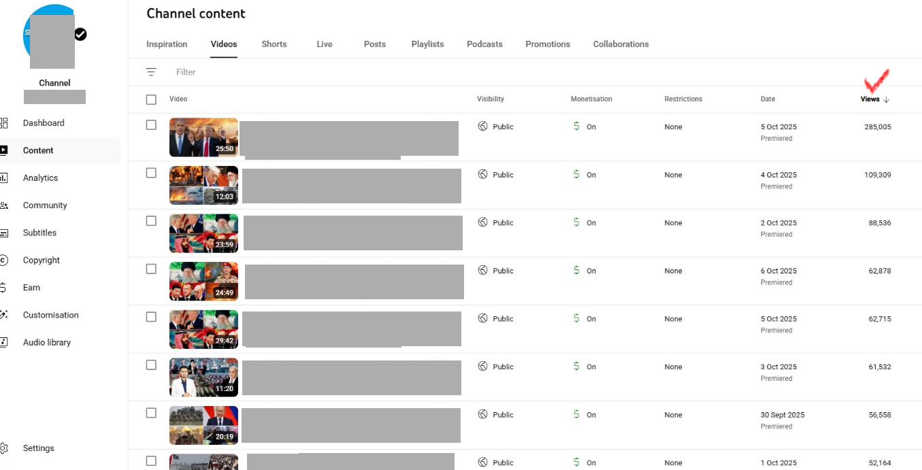Open the Settings gear icon

pyautogui.click(x=4, y=448)
